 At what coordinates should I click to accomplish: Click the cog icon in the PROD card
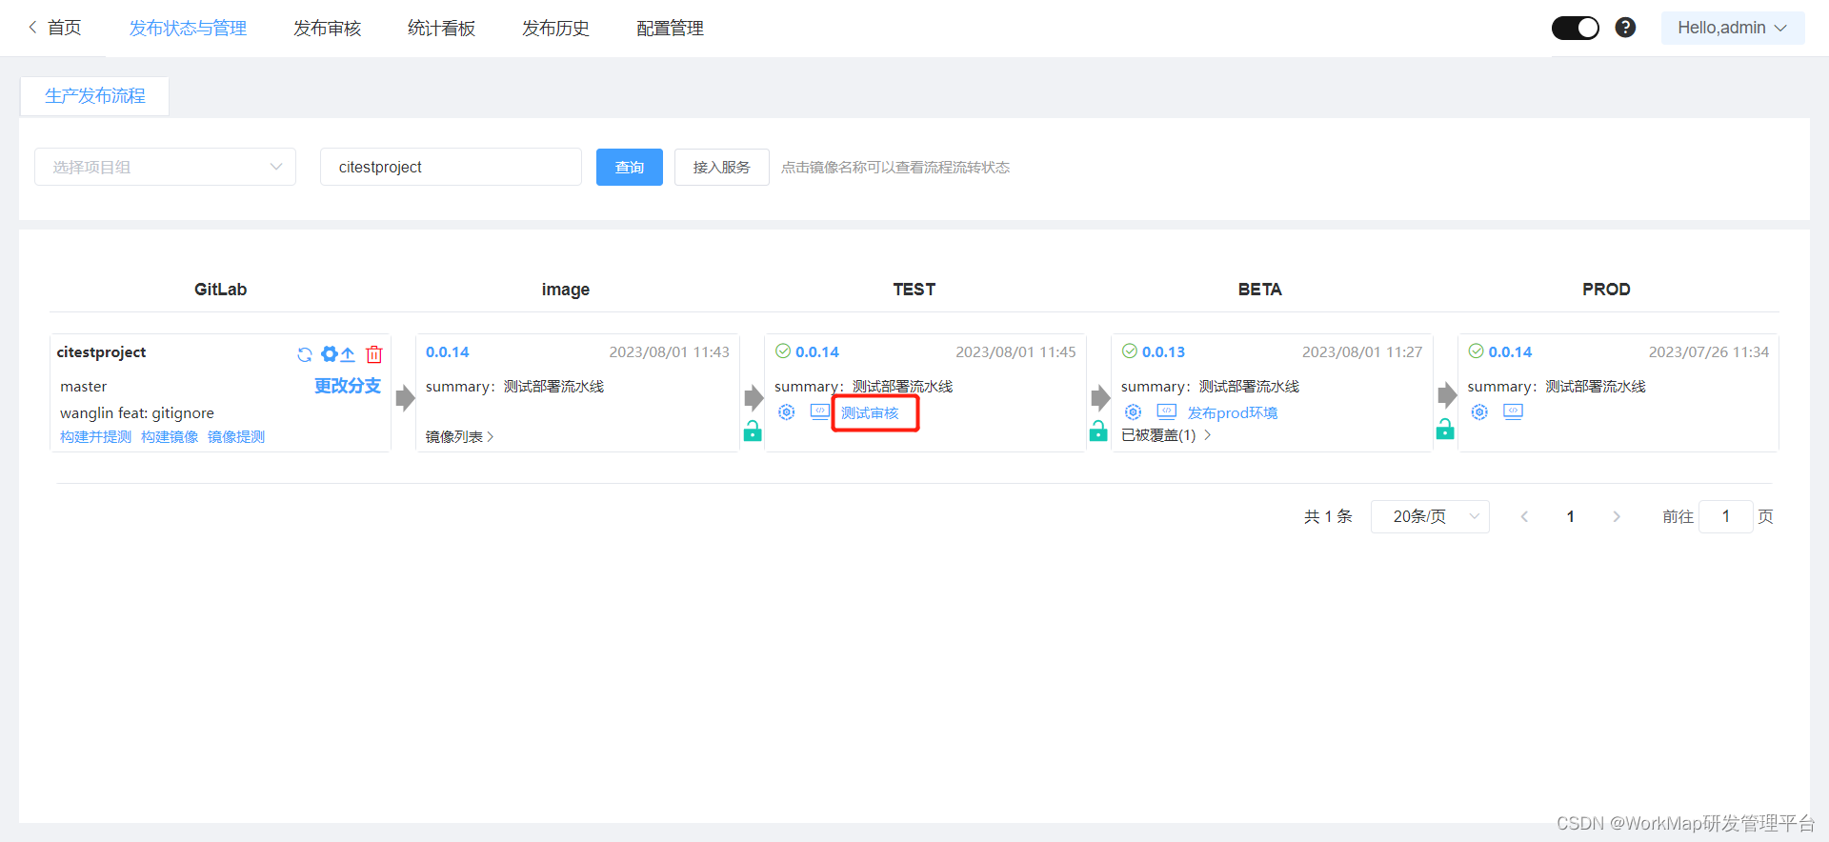(1479, 412)
